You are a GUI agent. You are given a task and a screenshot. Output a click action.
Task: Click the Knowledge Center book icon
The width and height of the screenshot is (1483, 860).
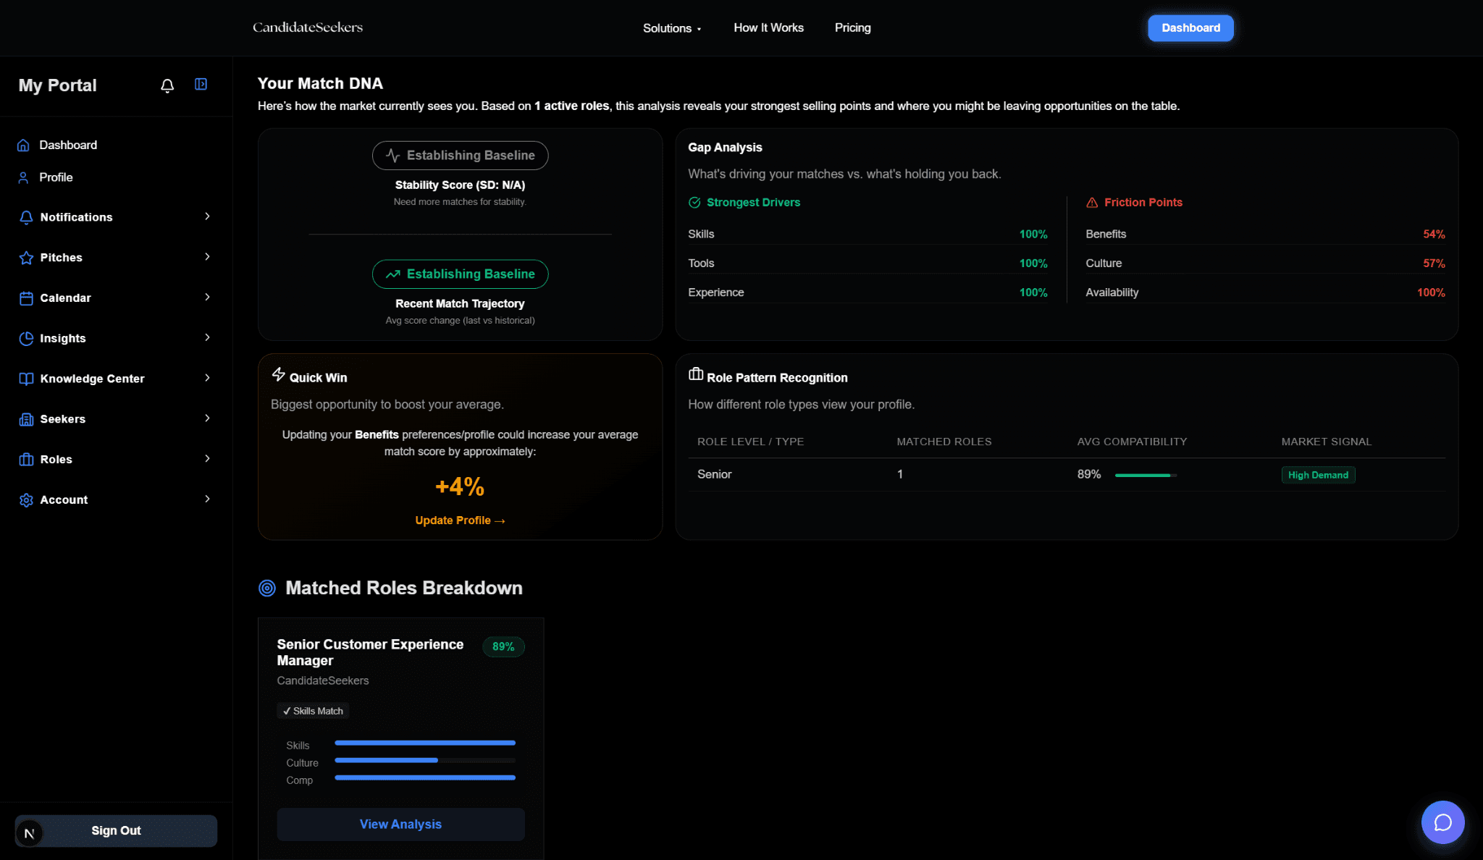[x=26, y=379]
